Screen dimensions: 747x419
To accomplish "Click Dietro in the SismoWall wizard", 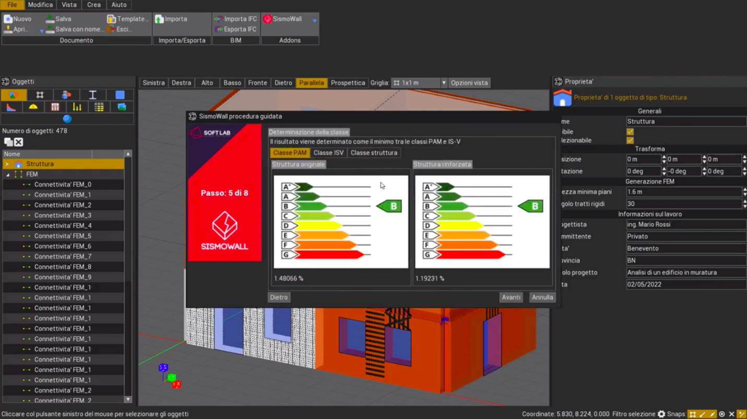I will pyautogui.click(x=279, y=297).
